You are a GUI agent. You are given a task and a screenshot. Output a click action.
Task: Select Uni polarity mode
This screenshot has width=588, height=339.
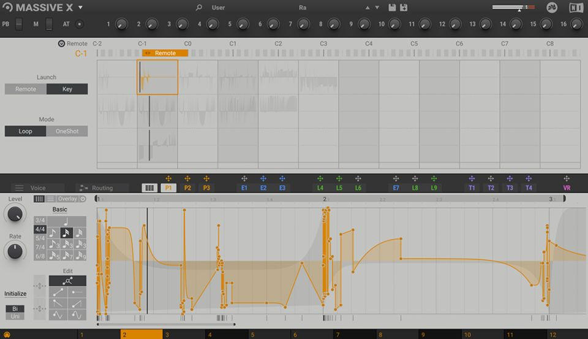[x=15, y=316]
